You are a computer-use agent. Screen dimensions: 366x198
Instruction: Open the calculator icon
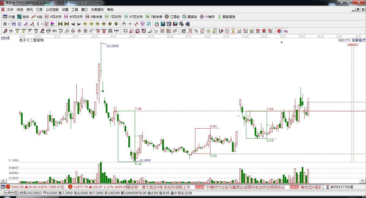(x=163, y=24)
